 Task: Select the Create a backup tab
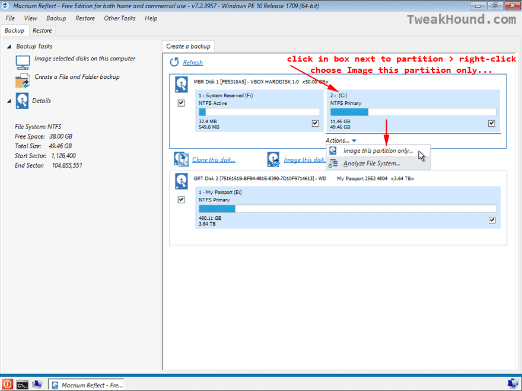[188, 46]
